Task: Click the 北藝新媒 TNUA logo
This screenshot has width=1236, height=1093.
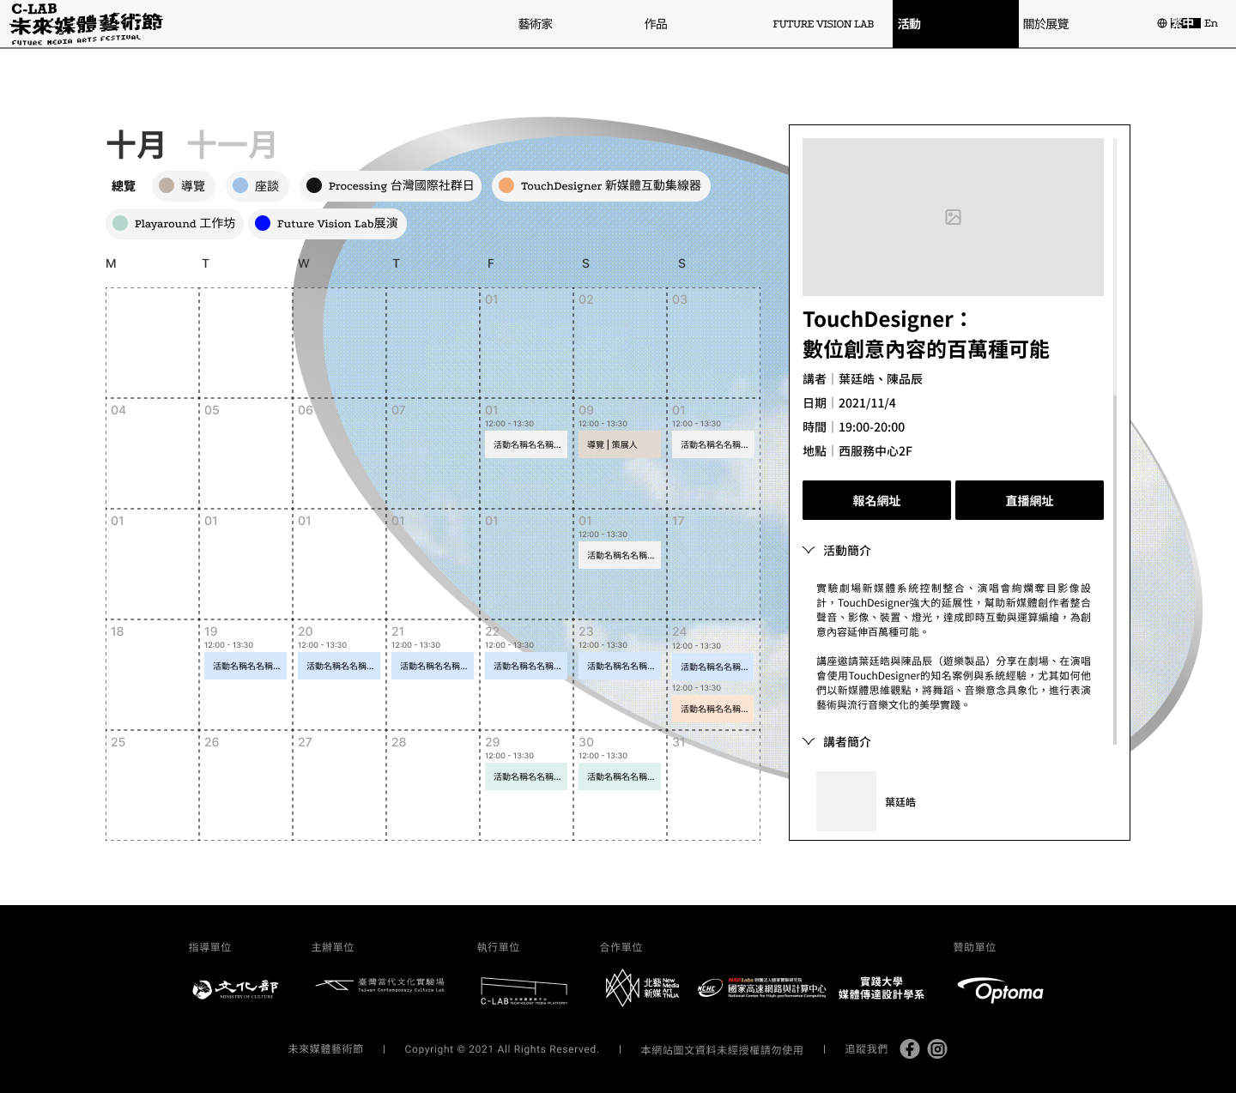Action: tap(642, 987)
